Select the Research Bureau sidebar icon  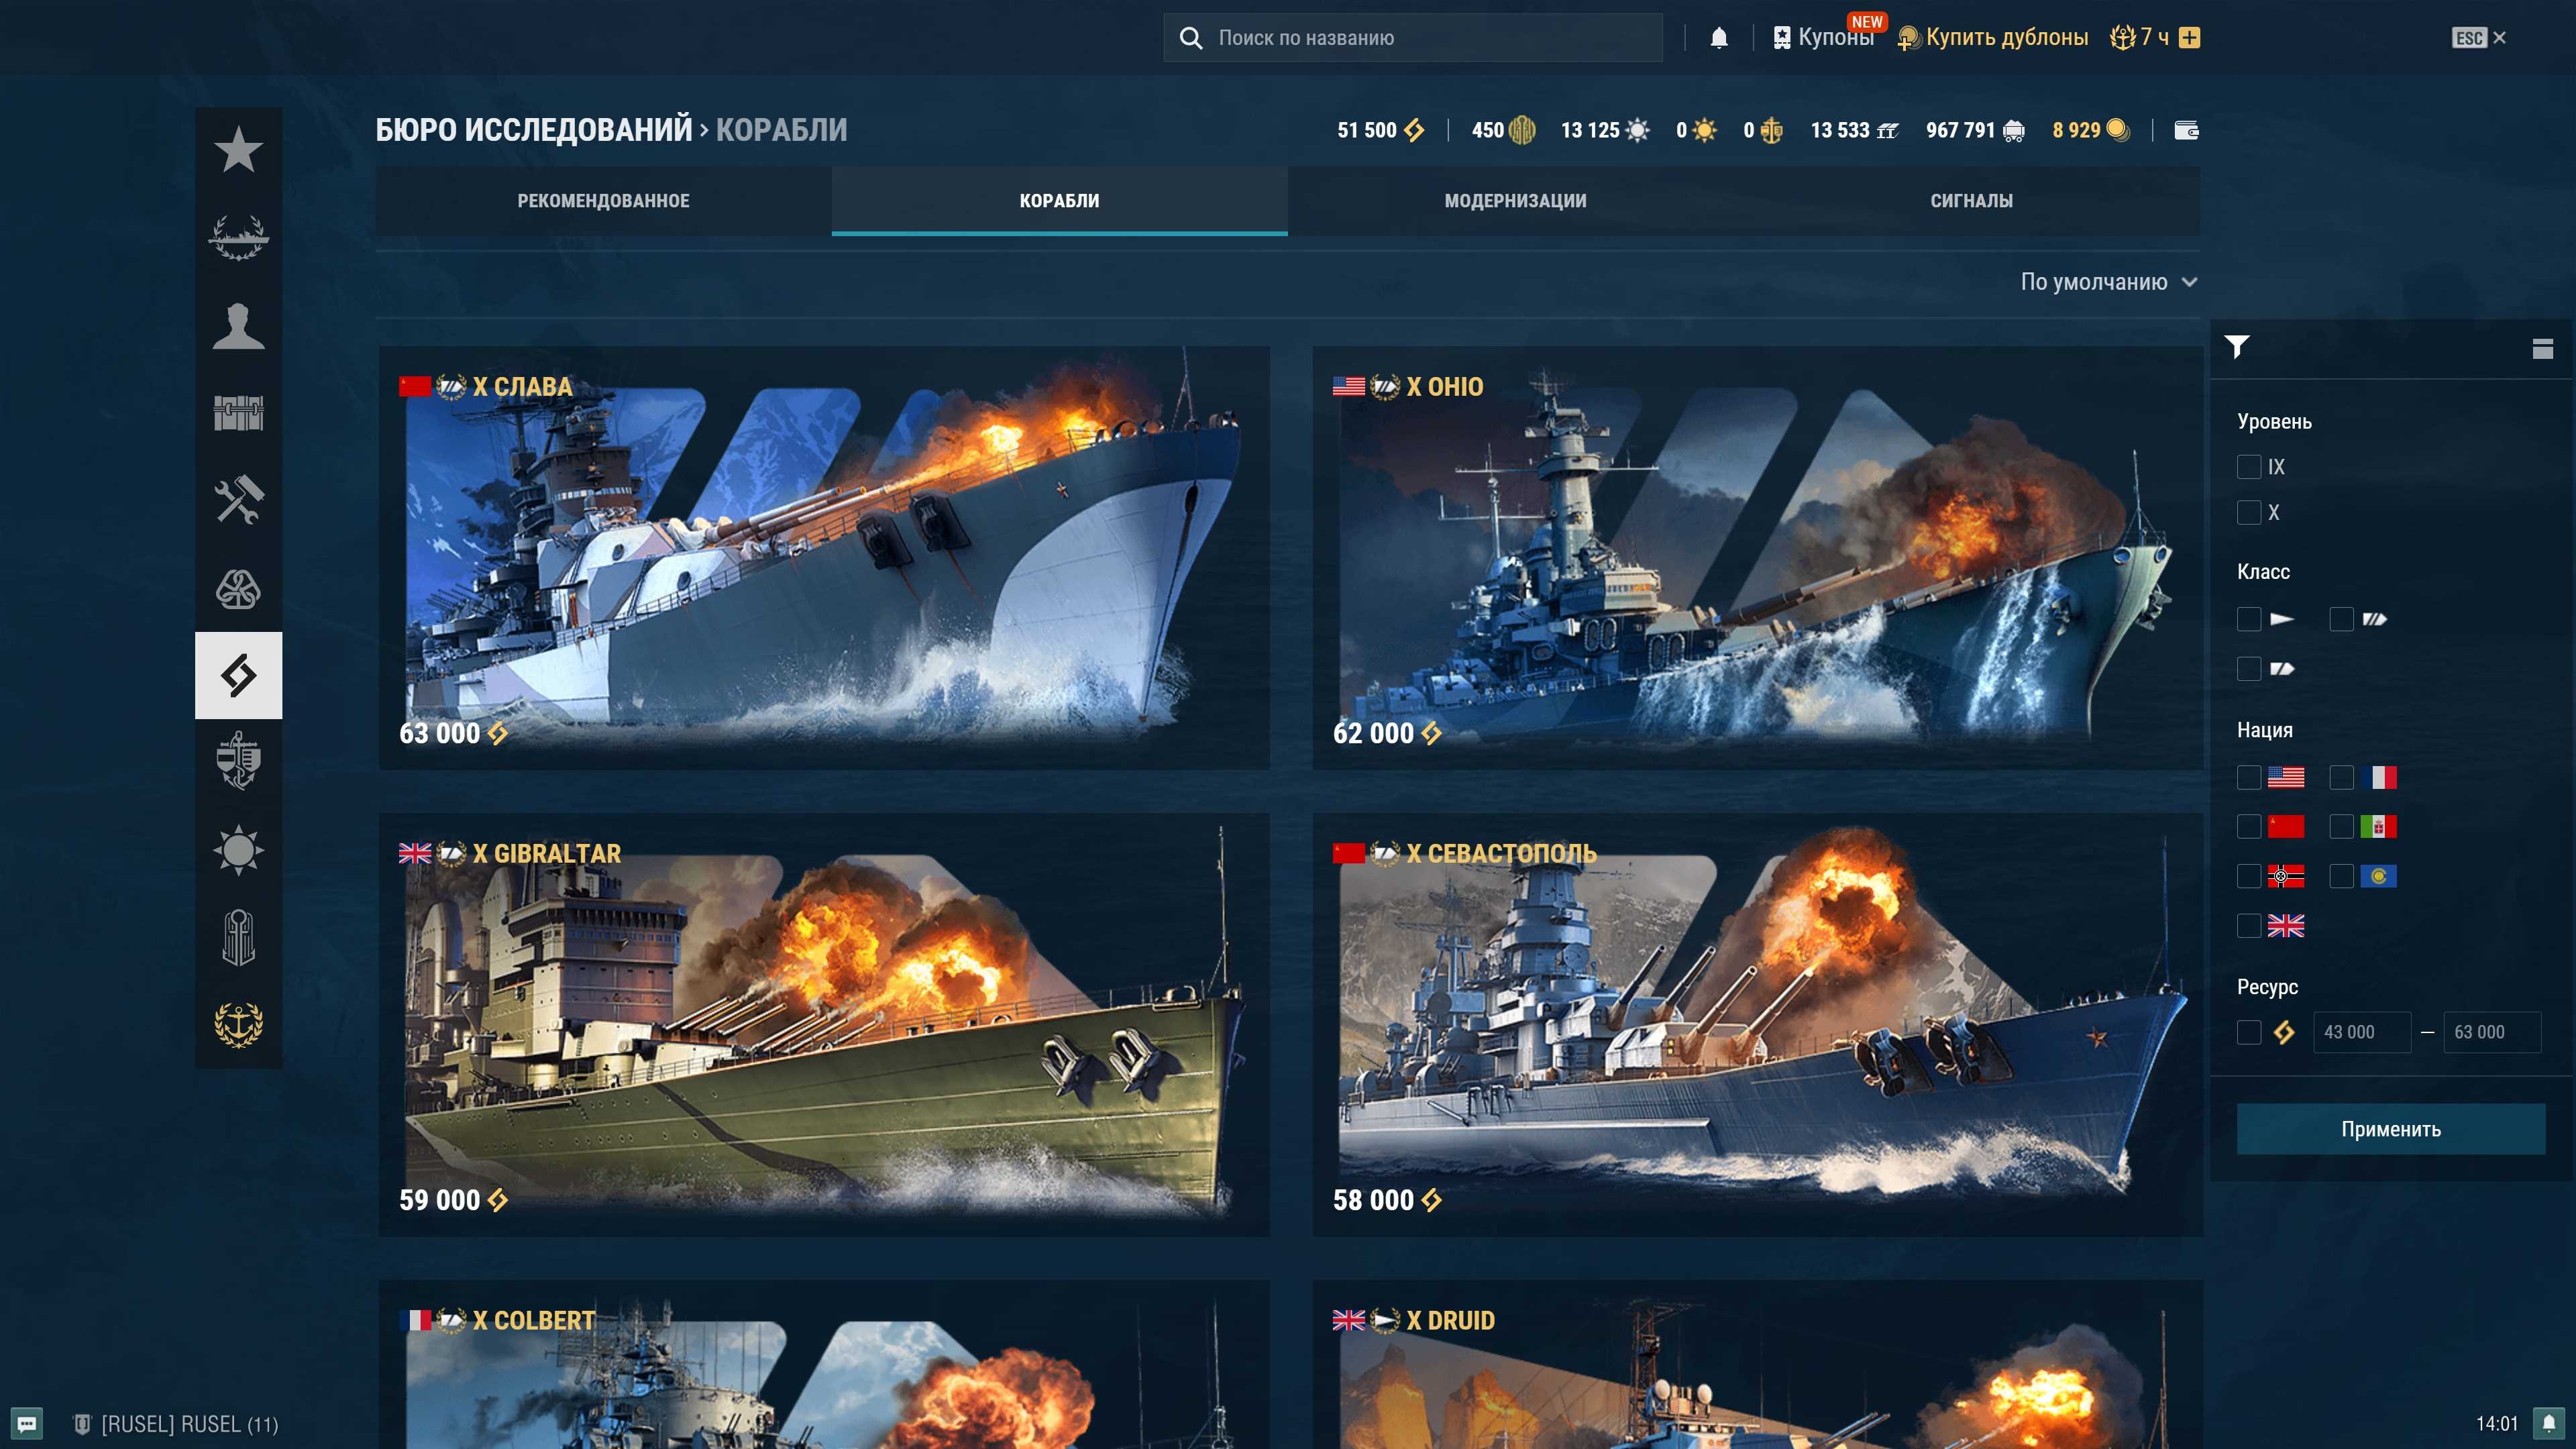238,675
